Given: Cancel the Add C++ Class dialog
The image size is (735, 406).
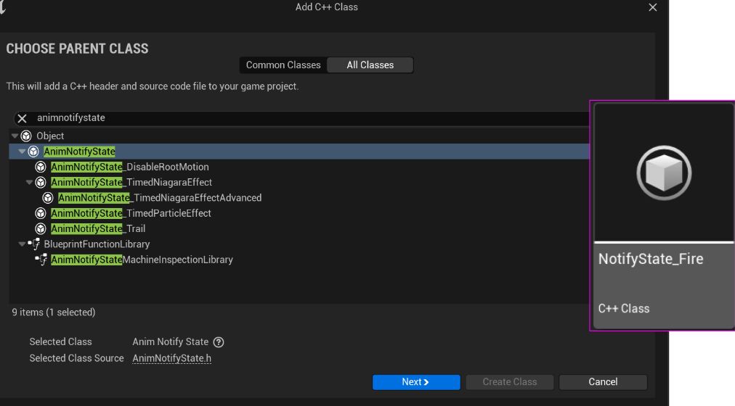Looking at the screenshot, I should click(603, 382).
